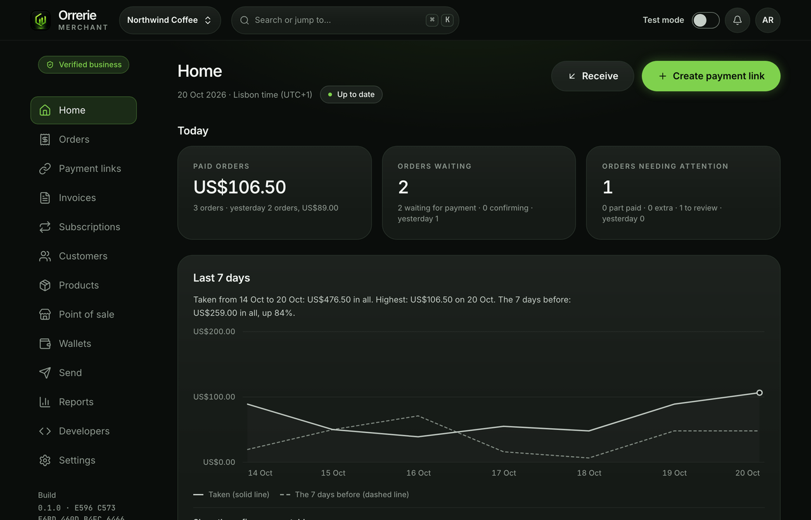Click the Orders receipt icon
This screenshot has width=811, height=520.
coord(45,140)
